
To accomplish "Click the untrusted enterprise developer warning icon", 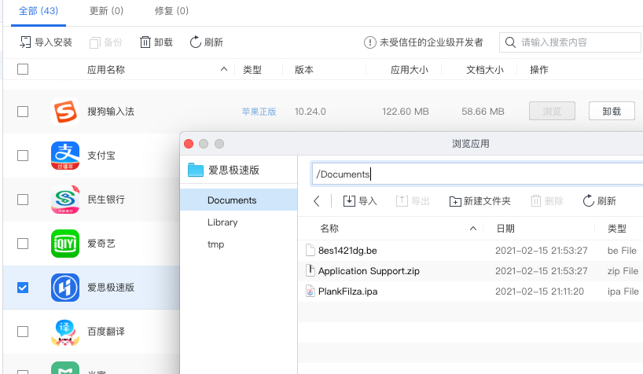I will (370, 42).
